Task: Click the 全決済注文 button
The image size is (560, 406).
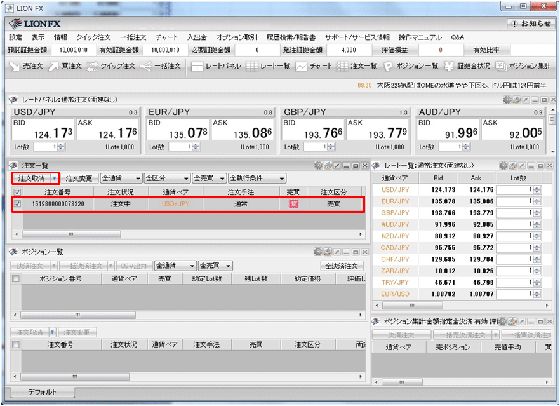Action: tap(342, 266)
